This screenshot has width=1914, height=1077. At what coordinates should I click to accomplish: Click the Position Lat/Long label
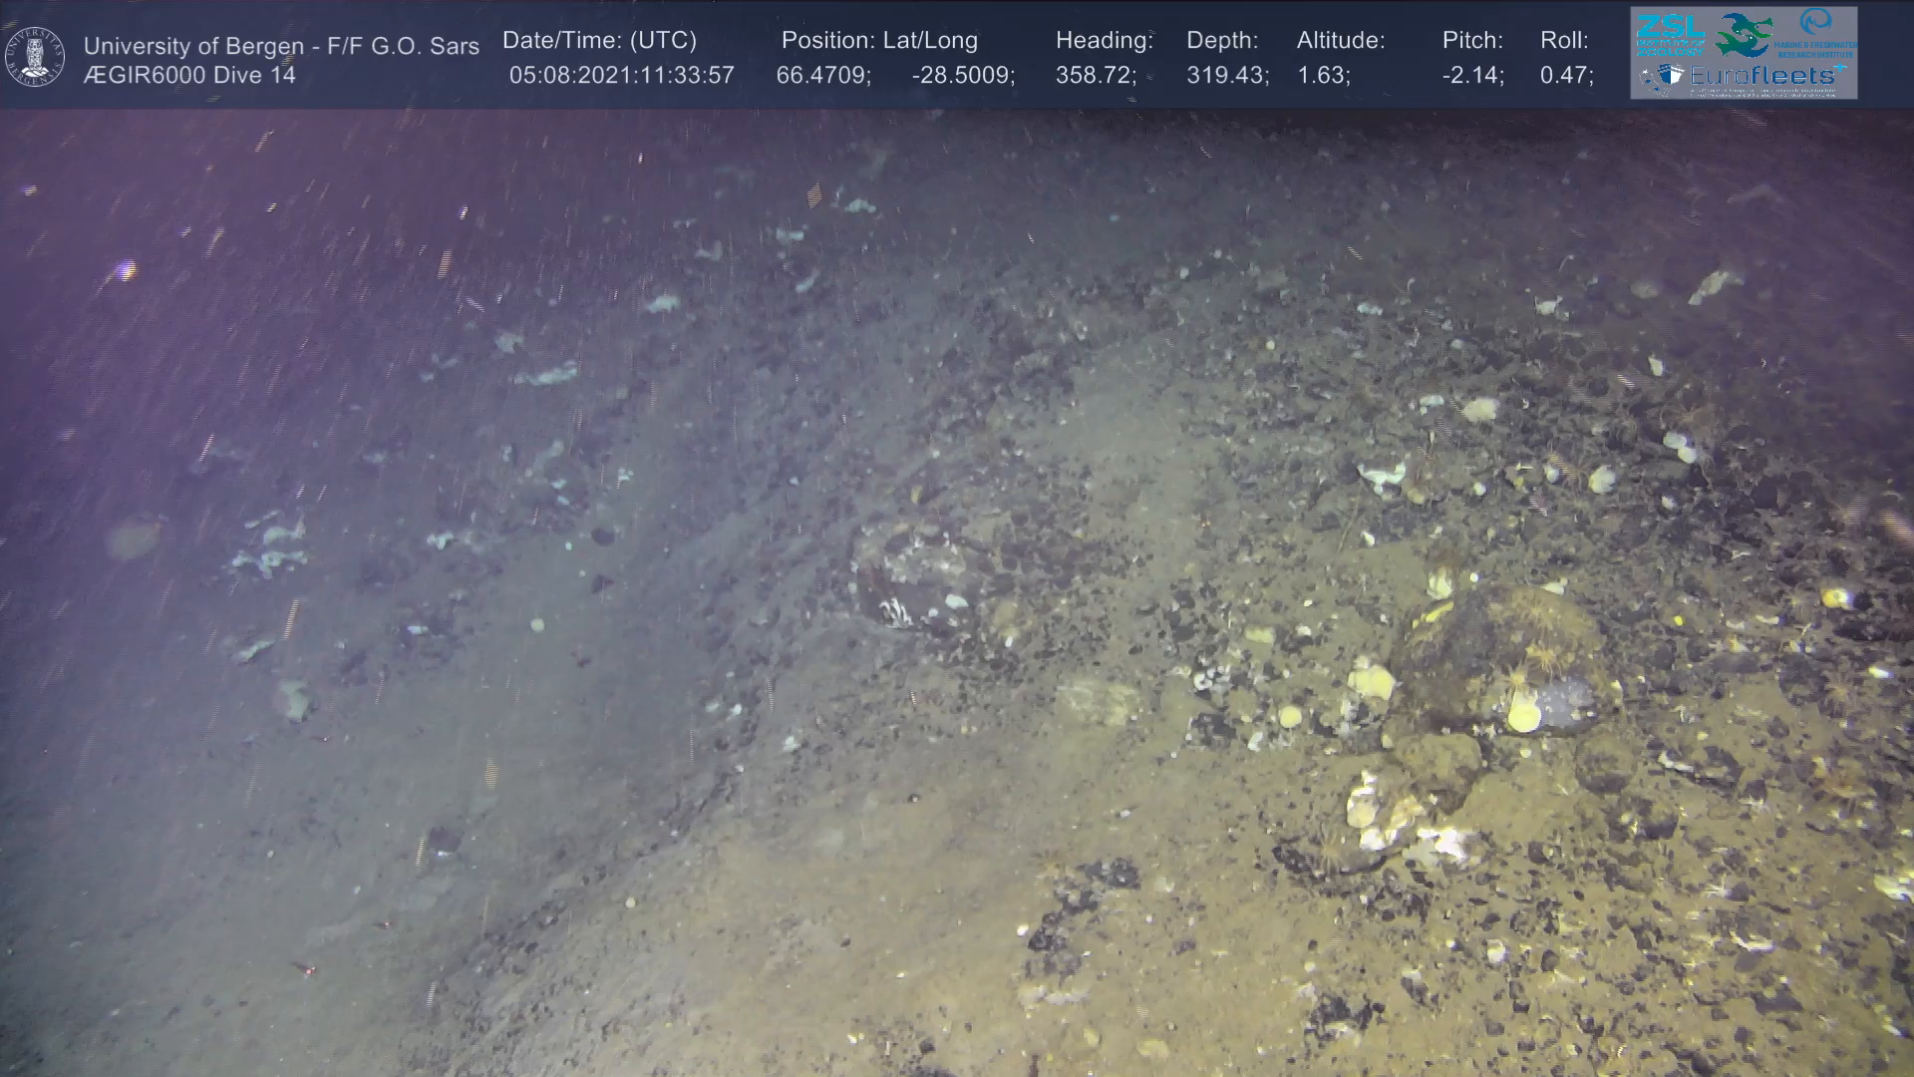coord(879,41)
